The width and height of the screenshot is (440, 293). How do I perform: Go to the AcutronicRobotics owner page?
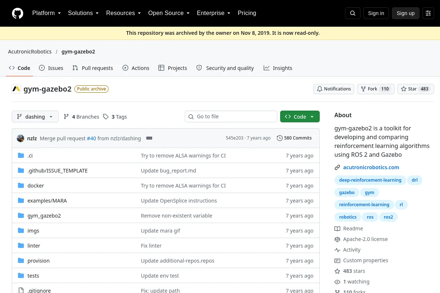click(x=30, y=52)
